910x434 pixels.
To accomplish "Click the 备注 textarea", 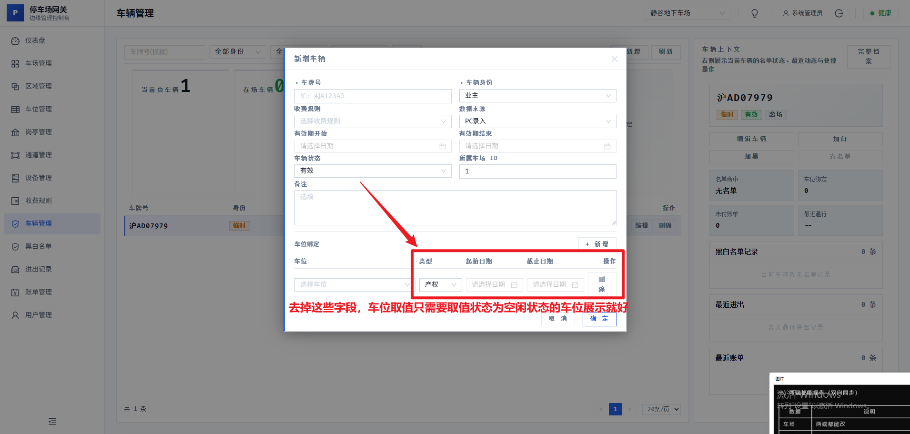I will tap(455, 208).
